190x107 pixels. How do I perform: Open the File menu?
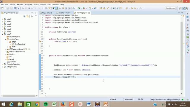coord(2,5)
